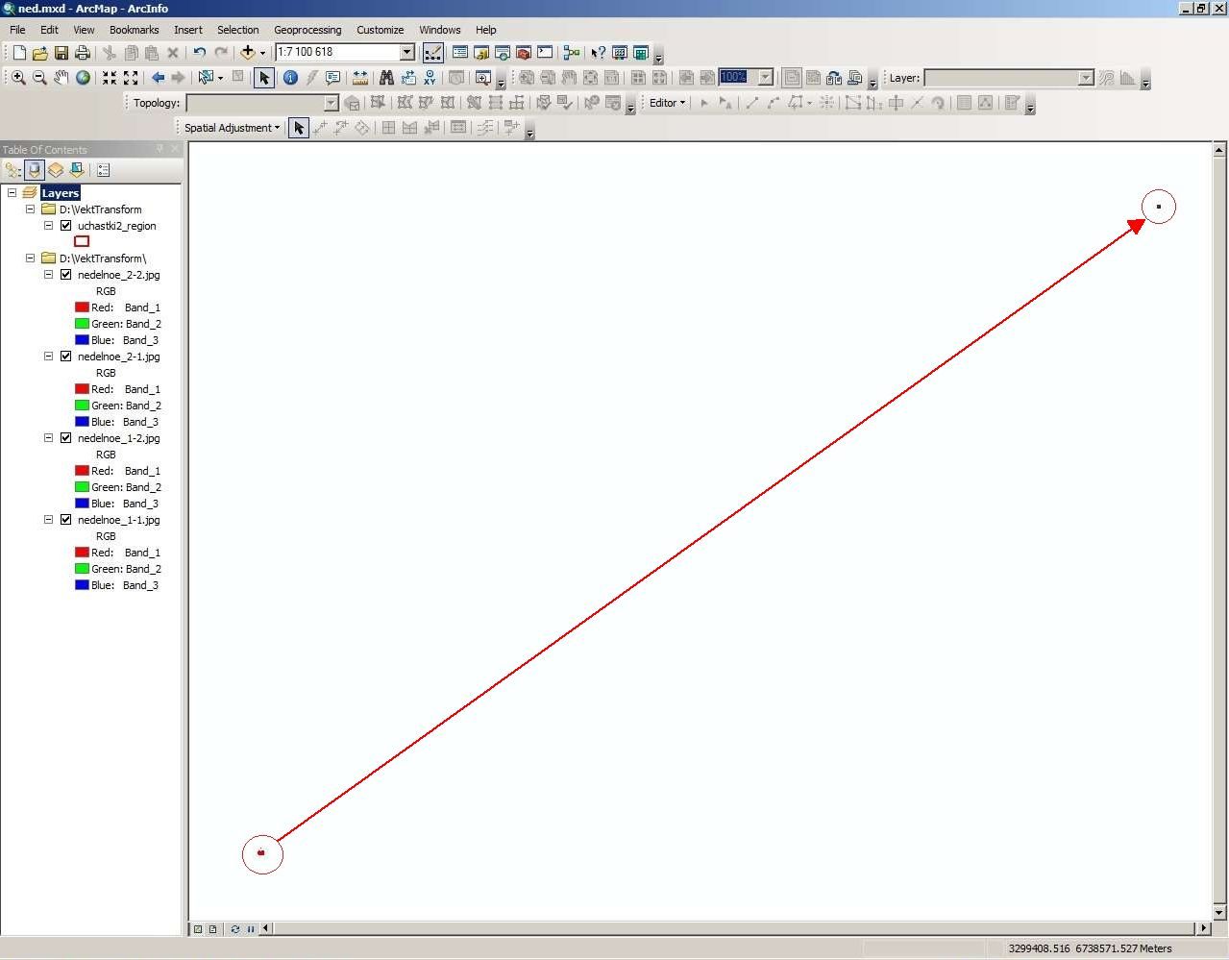Uncheck the nedelnoe_1-1.jpg layer checkbox
Viewport: 1229px width, 960px height.
65,520
